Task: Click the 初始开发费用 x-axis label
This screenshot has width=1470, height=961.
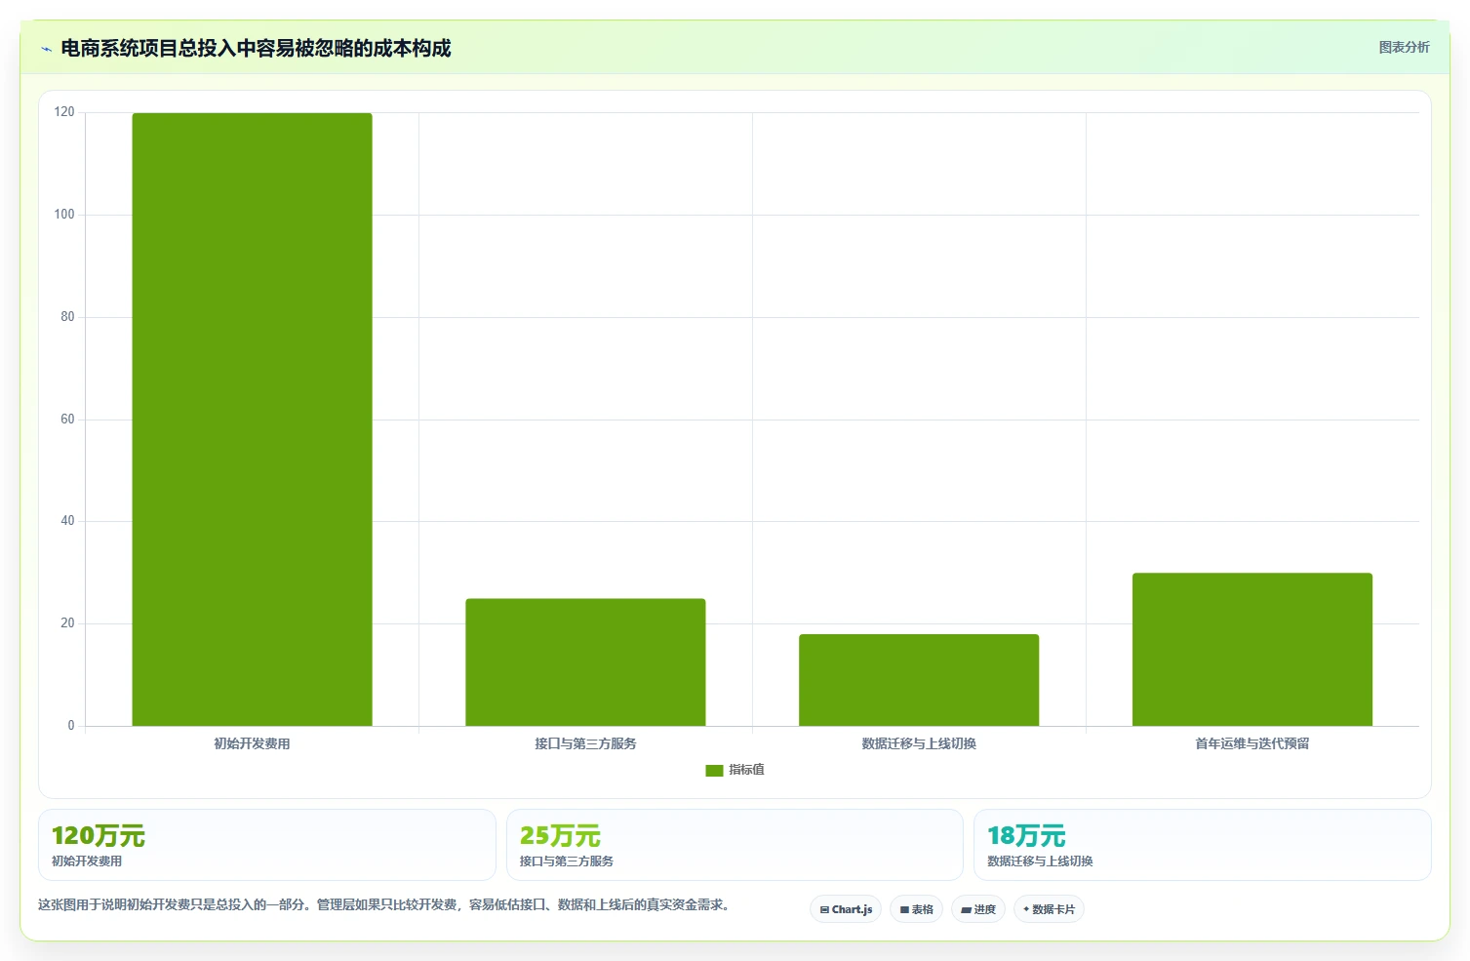Action: point(252,743)
